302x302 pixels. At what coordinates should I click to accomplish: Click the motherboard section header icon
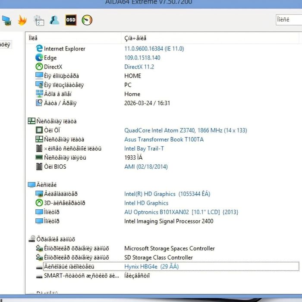point(31,121)
